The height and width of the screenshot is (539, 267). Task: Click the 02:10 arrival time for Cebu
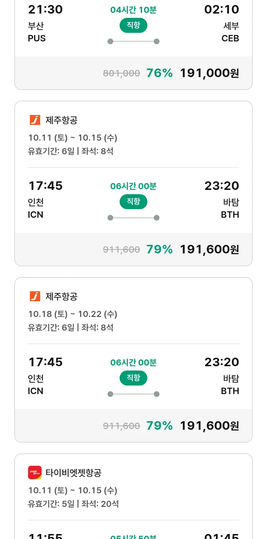click(221, 10)
